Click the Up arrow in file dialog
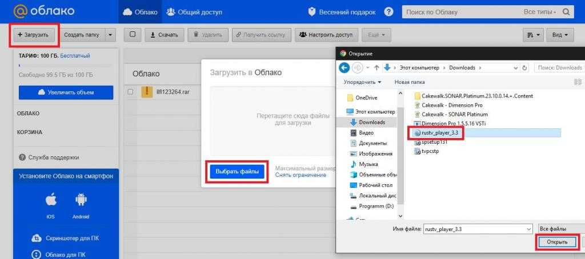This screenshot has height=259, width=585. pos(376,68)
